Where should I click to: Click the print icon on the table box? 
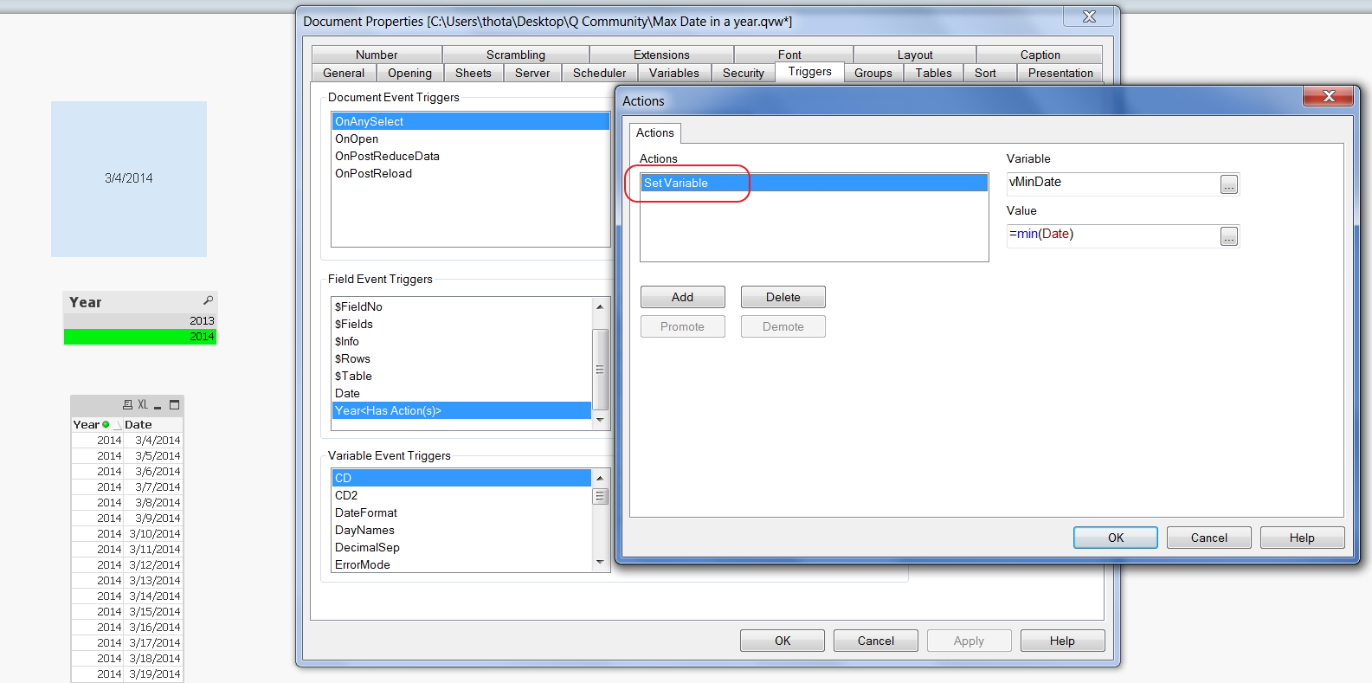coord(128,404)
